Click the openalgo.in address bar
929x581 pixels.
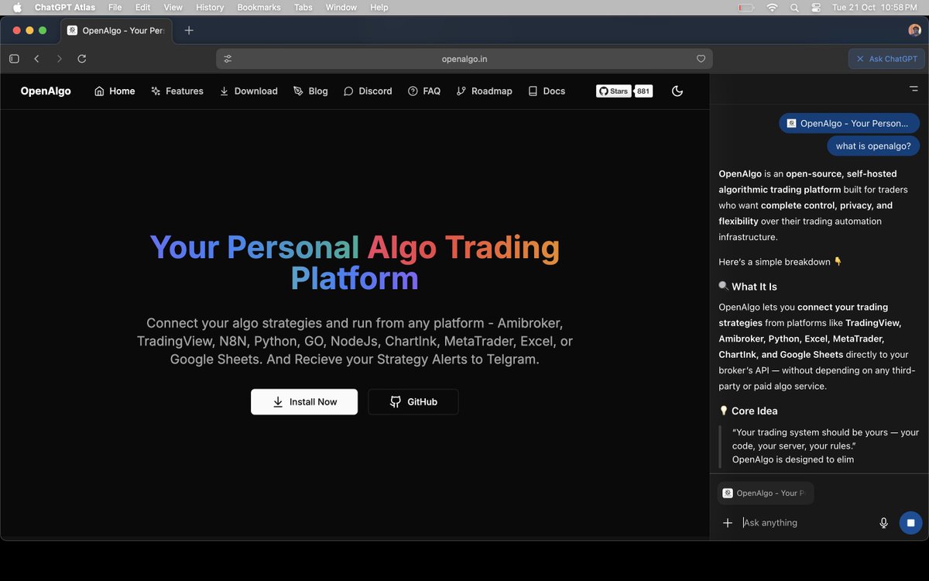tap(464, 59)
